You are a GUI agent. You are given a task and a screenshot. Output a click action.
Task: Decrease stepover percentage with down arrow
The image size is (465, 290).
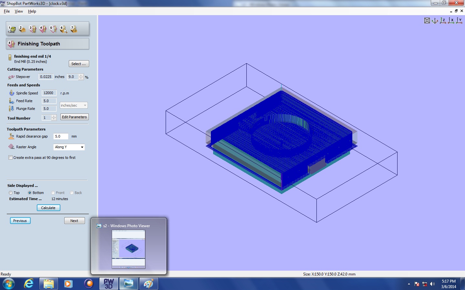(x=81, y=78)
